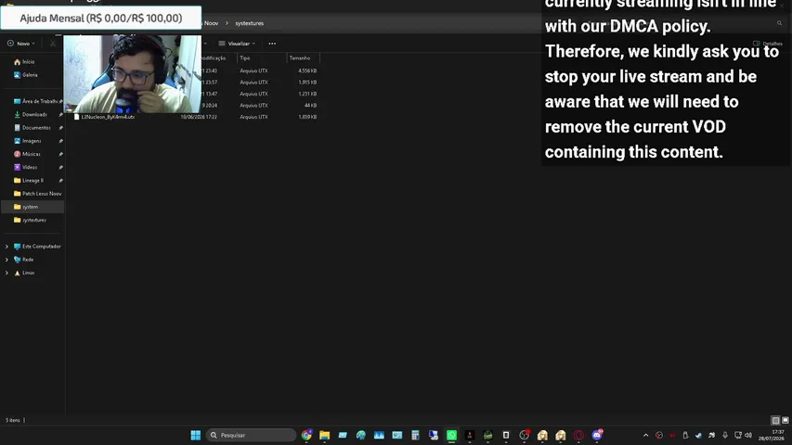Select the system folder in the sidebar
Image resolution: width=792 pixels, height=445 pixels.
click(32, 207)
